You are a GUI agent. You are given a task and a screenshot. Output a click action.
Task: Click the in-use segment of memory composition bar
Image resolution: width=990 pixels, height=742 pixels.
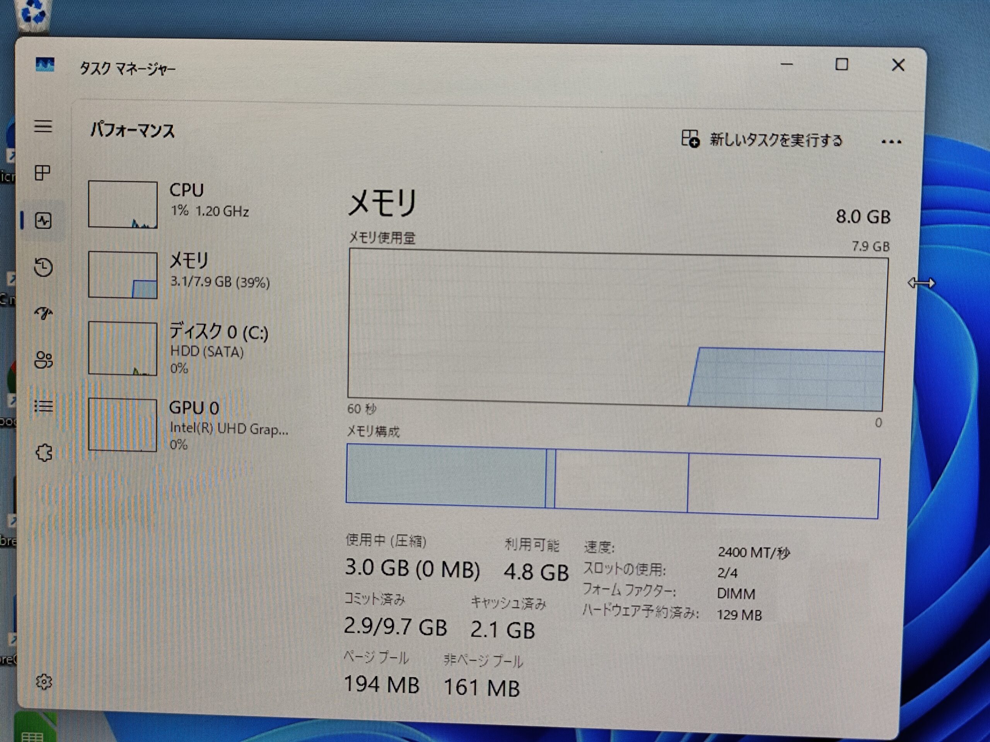[x=446, y=475]
